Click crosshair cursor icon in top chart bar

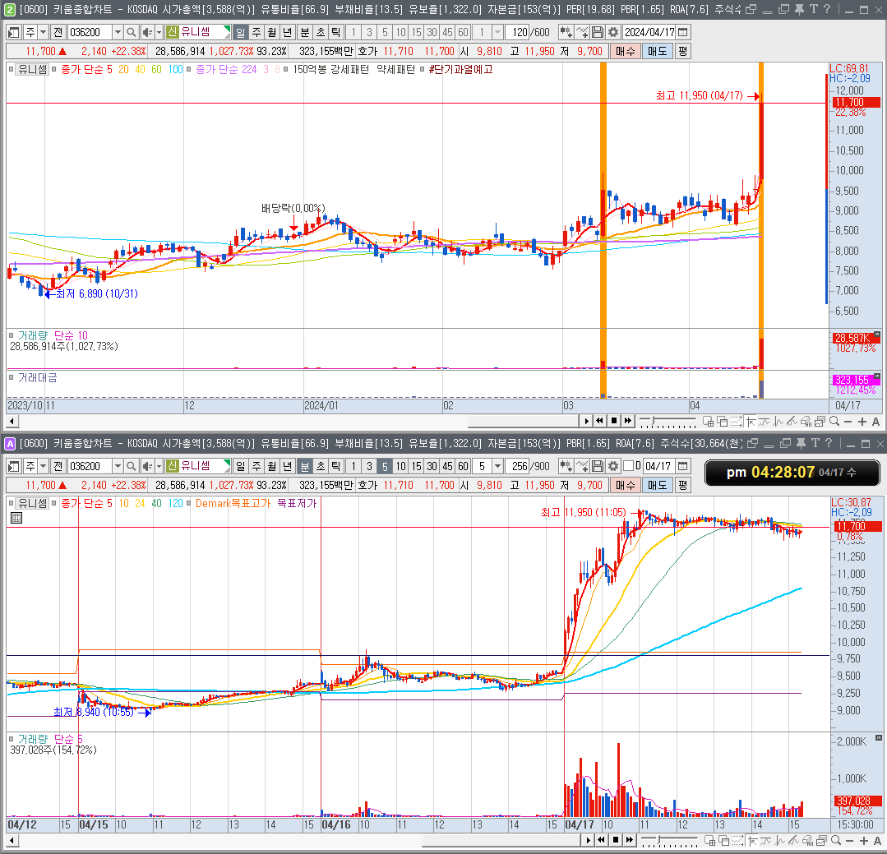point(750,422)
